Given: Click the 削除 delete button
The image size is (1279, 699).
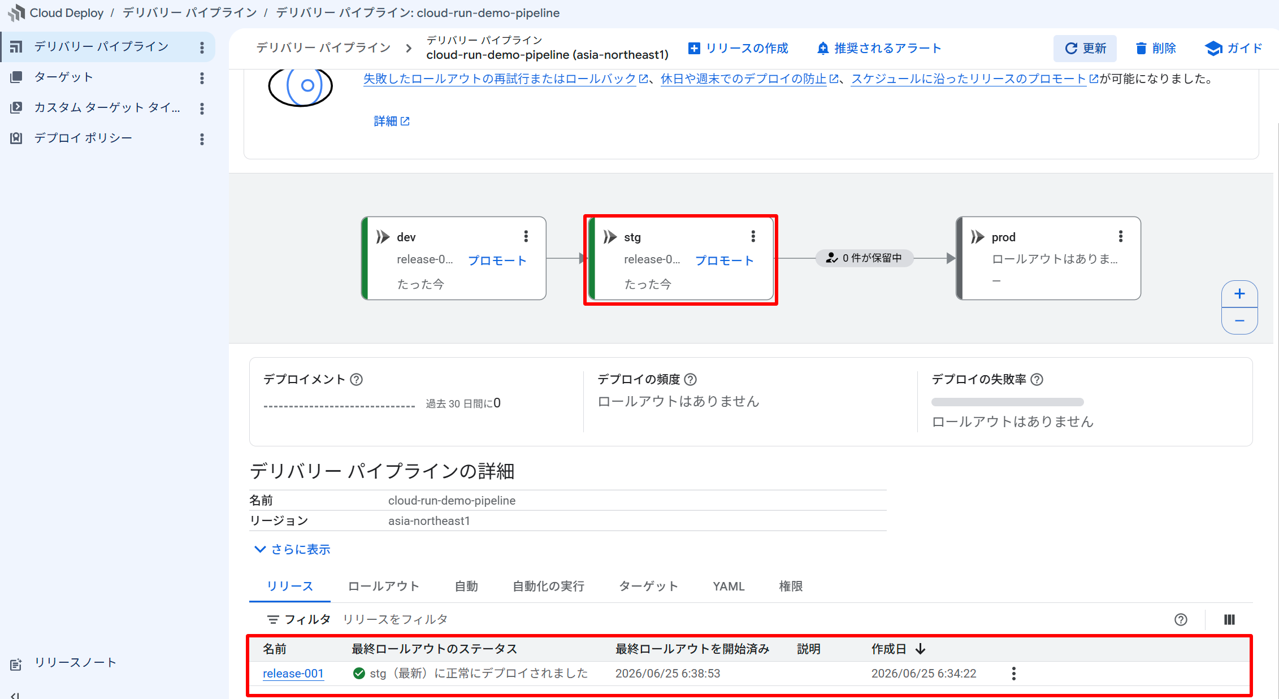Looking at the screenshot, I should (1156, 48).
